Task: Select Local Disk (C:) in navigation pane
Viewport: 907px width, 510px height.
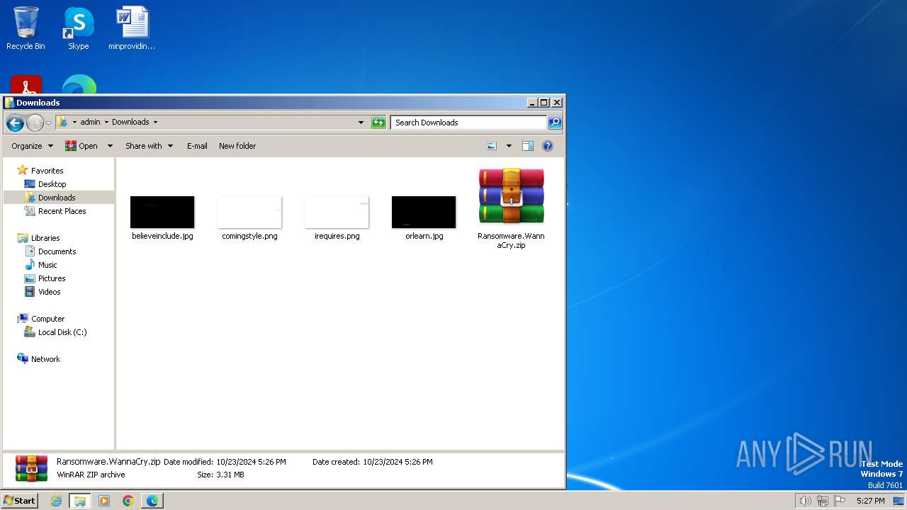Action: coord(62,332)
